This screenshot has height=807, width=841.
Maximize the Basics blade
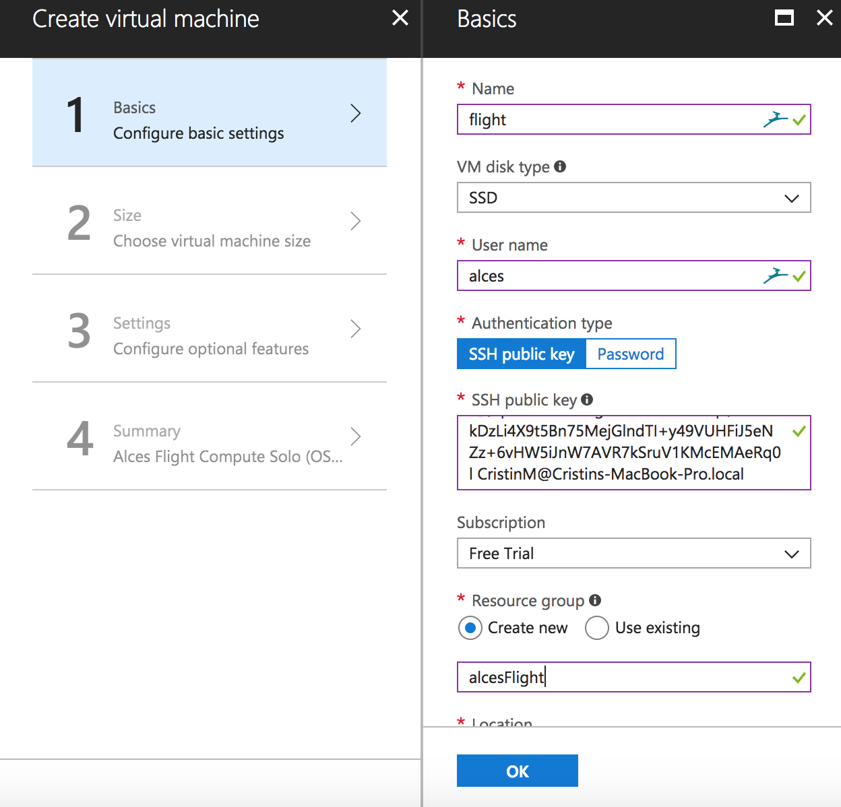click(784, 18)
